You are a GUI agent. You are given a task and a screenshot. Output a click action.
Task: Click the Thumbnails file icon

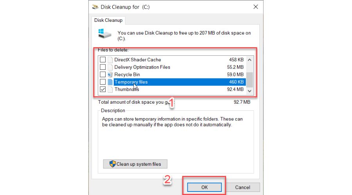(110, 89)
